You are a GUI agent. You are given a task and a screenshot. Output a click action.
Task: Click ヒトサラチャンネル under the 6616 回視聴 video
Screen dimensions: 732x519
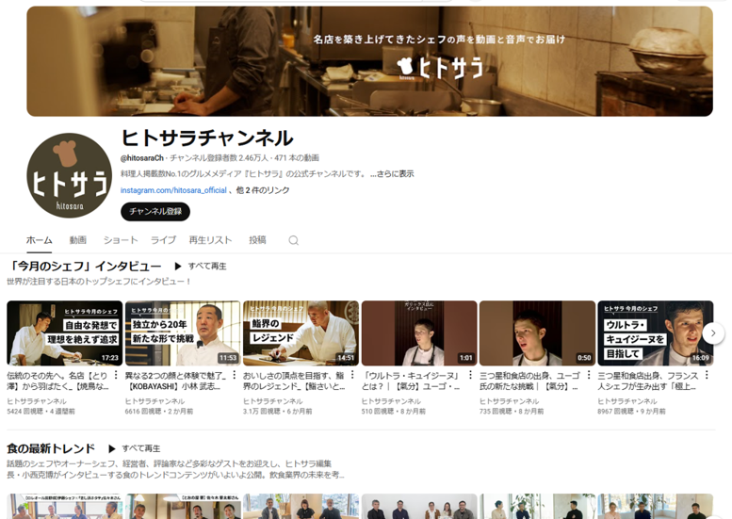(155, 401)
